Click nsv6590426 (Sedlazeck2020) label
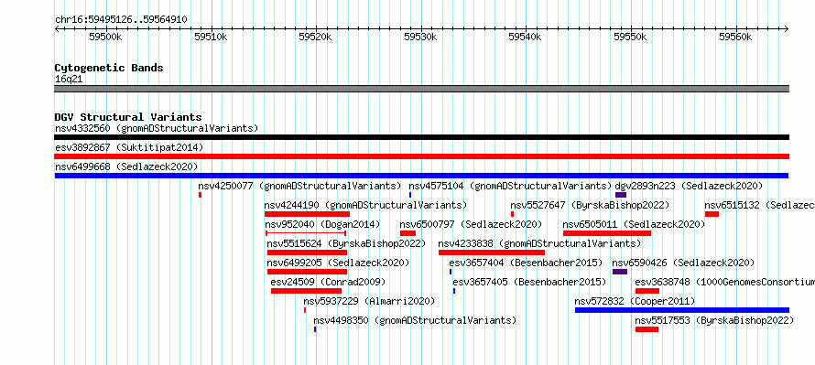Image resolution: width=815 pixels, height=365 pixels. click(x=683, y=263)
